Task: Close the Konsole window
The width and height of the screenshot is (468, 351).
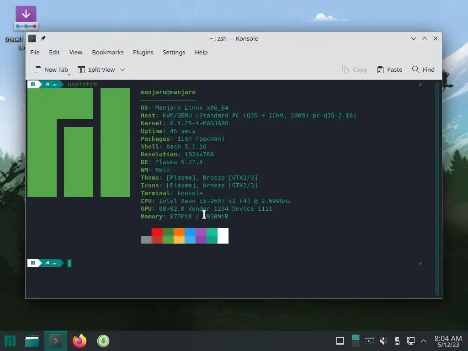Action: point(436,38)
